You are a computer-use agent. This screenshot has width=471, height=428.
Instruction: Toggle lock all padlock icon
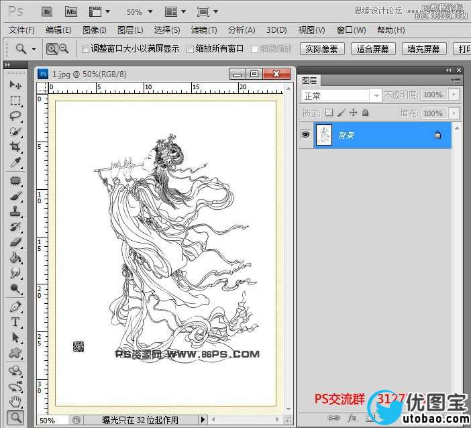coord(365,113)
